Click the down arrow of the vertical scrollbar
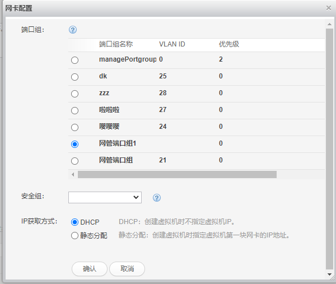This screenshot has height=284, width=336. coord(329,275)
